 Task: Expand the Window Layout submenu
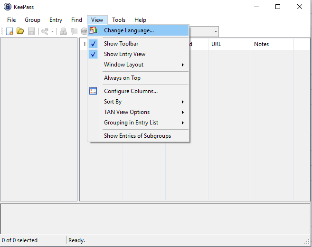(138, 65)
